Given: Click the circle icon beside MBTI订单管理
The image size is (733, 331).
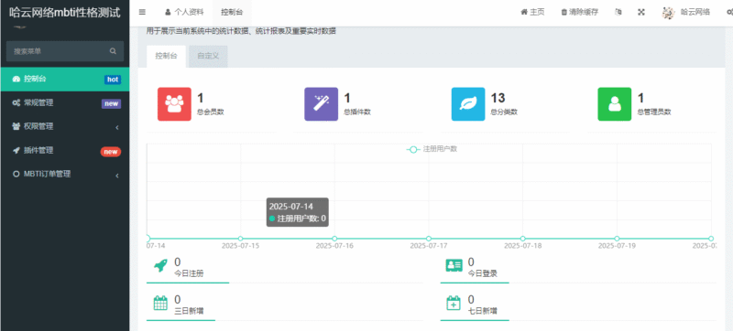Looking at the screenshot, I should click(x=16, y=175).
